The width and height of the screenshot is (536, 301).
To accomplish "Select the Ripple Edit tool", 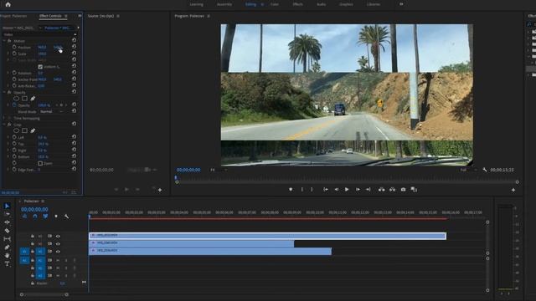I will 7,222.
